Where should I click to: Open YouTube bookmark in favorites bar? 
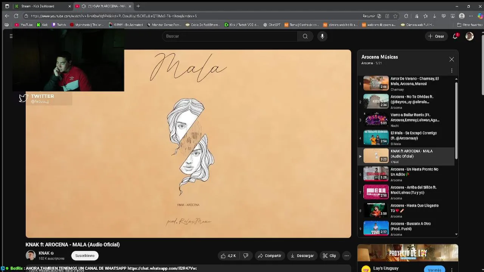pyautogui.click(x=23, y=25)
